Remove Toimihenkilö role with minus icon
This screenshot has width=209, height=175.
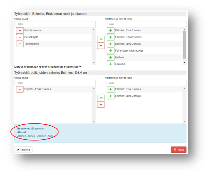point(20,44)
